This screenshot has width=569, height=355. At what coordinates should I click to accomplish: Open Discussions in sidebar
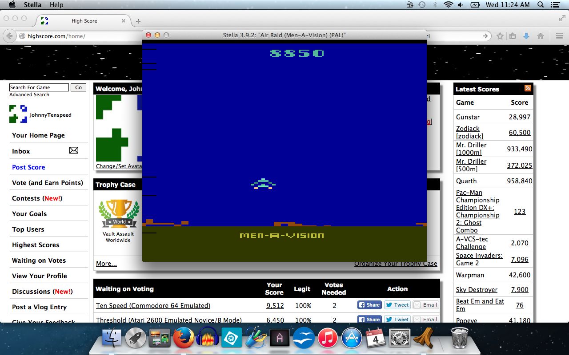tap(42, 292)
